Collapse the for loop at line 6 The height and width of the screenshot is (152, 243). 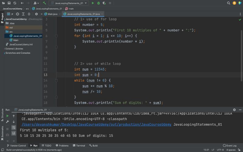point(56,36)
